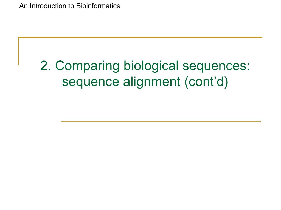Click the 'An Introduction to Bioinformatics' header text

[x=69, y=6]
